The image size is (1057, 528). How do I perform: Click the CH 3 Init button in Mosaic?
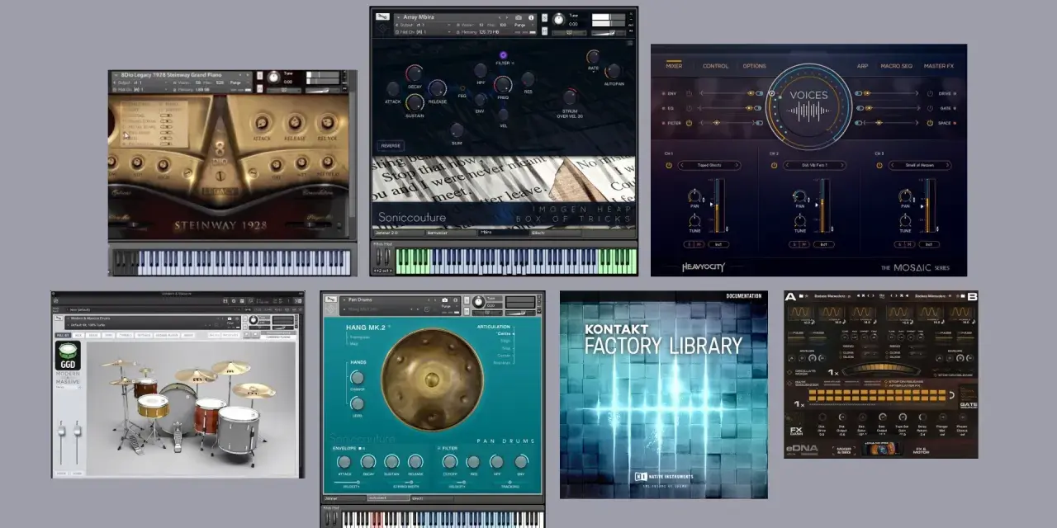(930, 244)
